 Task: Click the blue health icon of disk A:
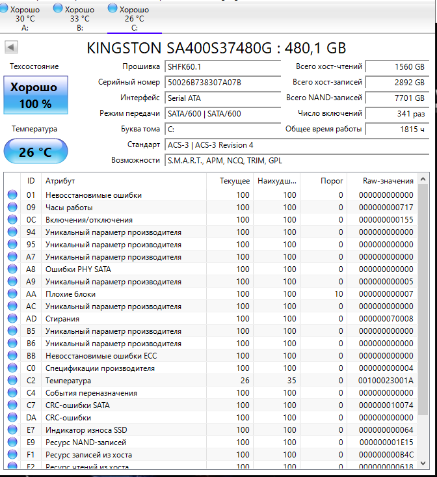coord(4,8)
